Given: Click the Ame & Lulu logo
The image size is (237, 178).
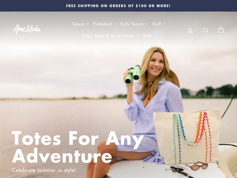Looking at the screenshot, I should (x=27, y=29).
